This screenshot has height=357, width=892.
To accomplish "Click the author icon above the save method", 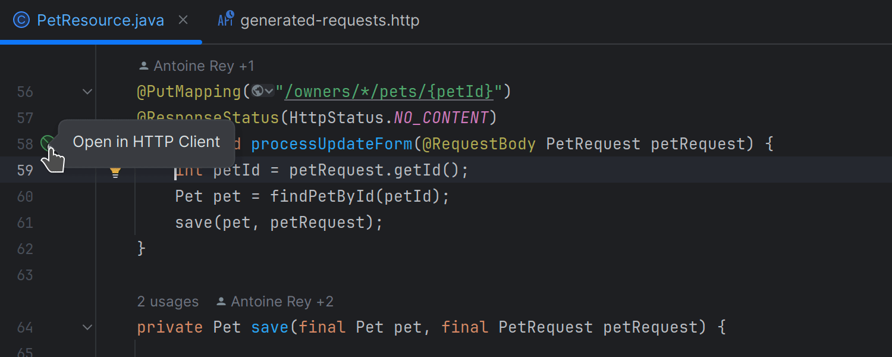I will point(221,301).
